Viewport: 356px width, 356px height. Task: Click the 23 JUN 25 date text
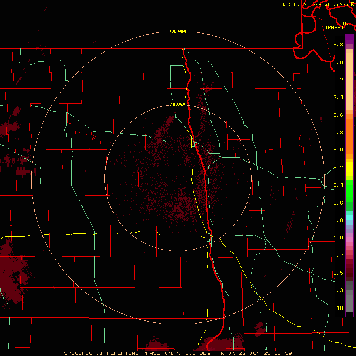(x=254, y=353)
